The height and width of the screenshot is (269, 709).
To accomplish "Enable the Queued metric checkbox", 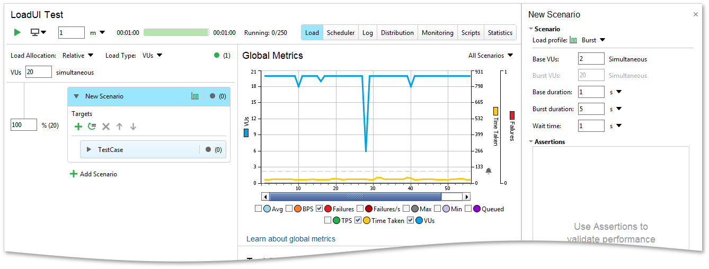I will [468, 209].
